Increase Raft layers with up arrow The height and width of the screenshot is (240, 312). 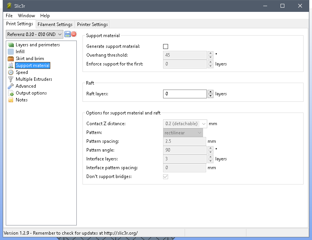click(x=210, y=92)
